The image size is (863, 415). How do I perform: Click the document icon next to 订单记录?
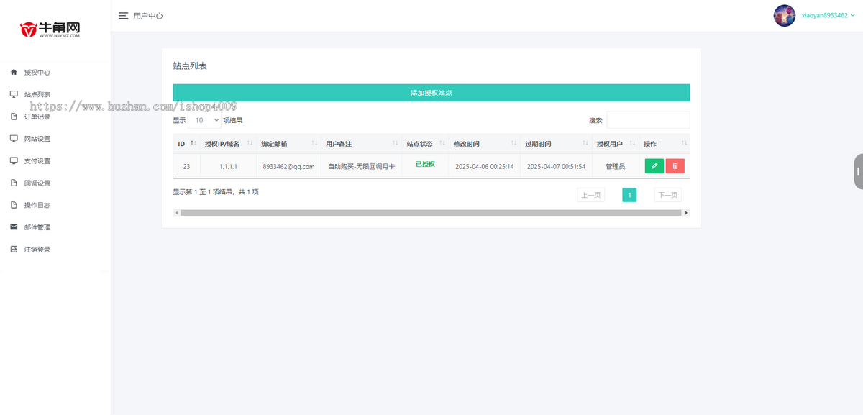(x=14, y=117)
